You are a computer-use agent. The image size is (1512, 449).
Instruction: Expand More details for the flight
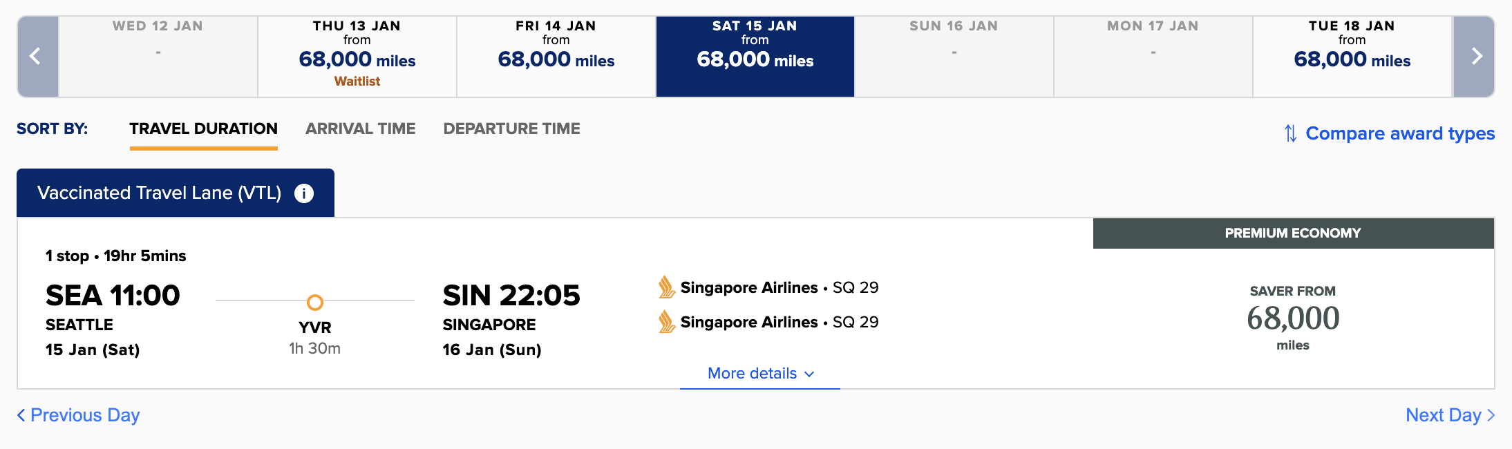[x=760, y=374]
